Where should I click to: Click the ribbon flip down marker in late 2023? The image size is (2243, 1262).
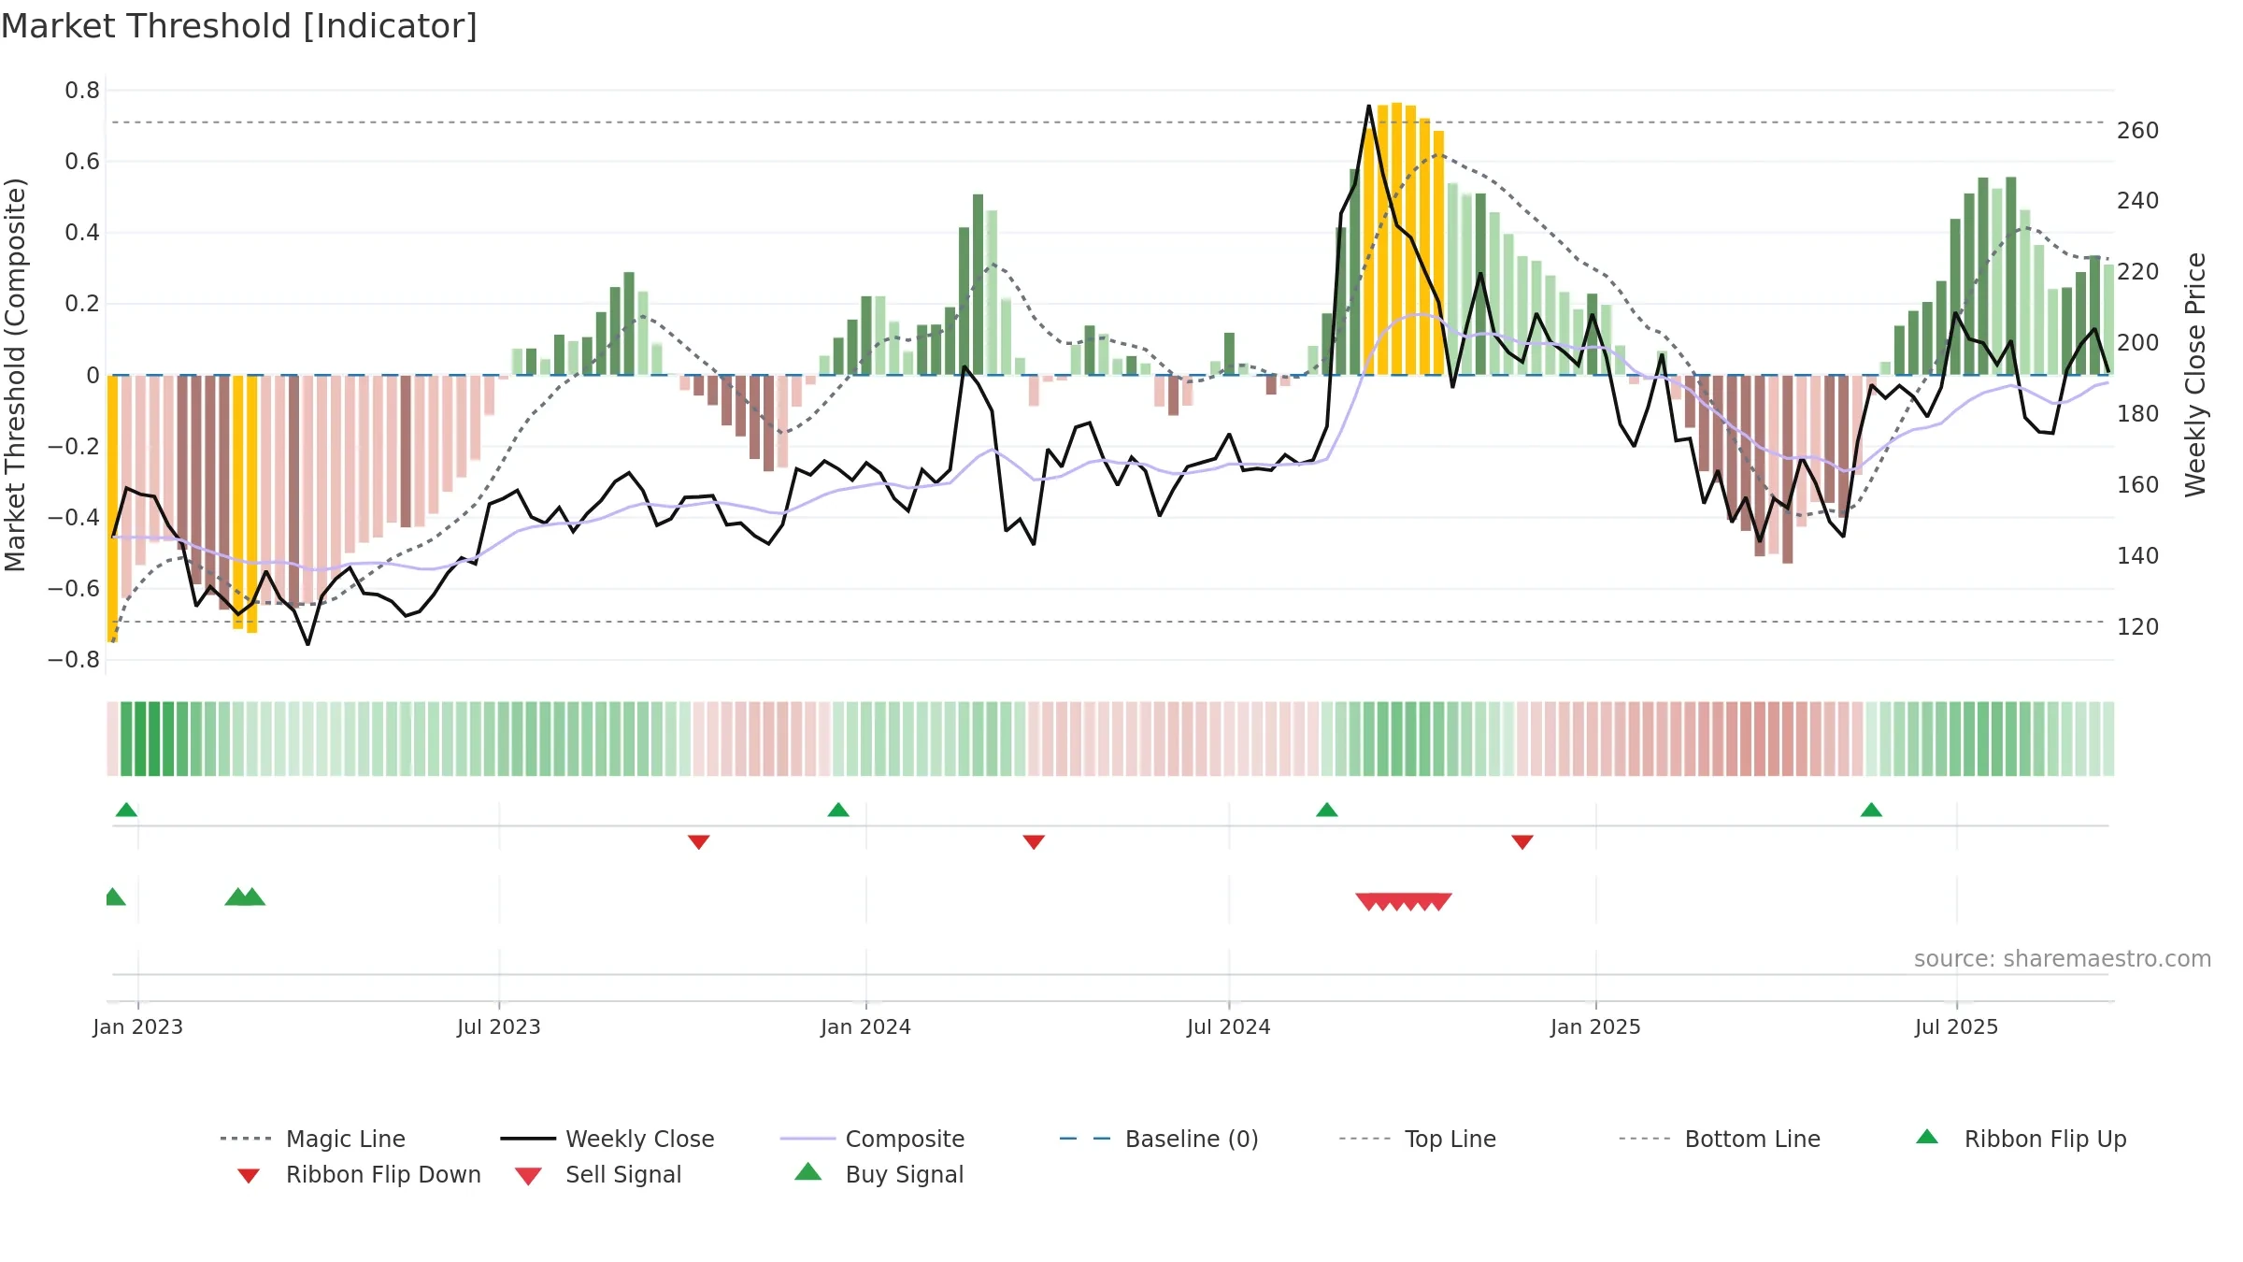[699, 842]
